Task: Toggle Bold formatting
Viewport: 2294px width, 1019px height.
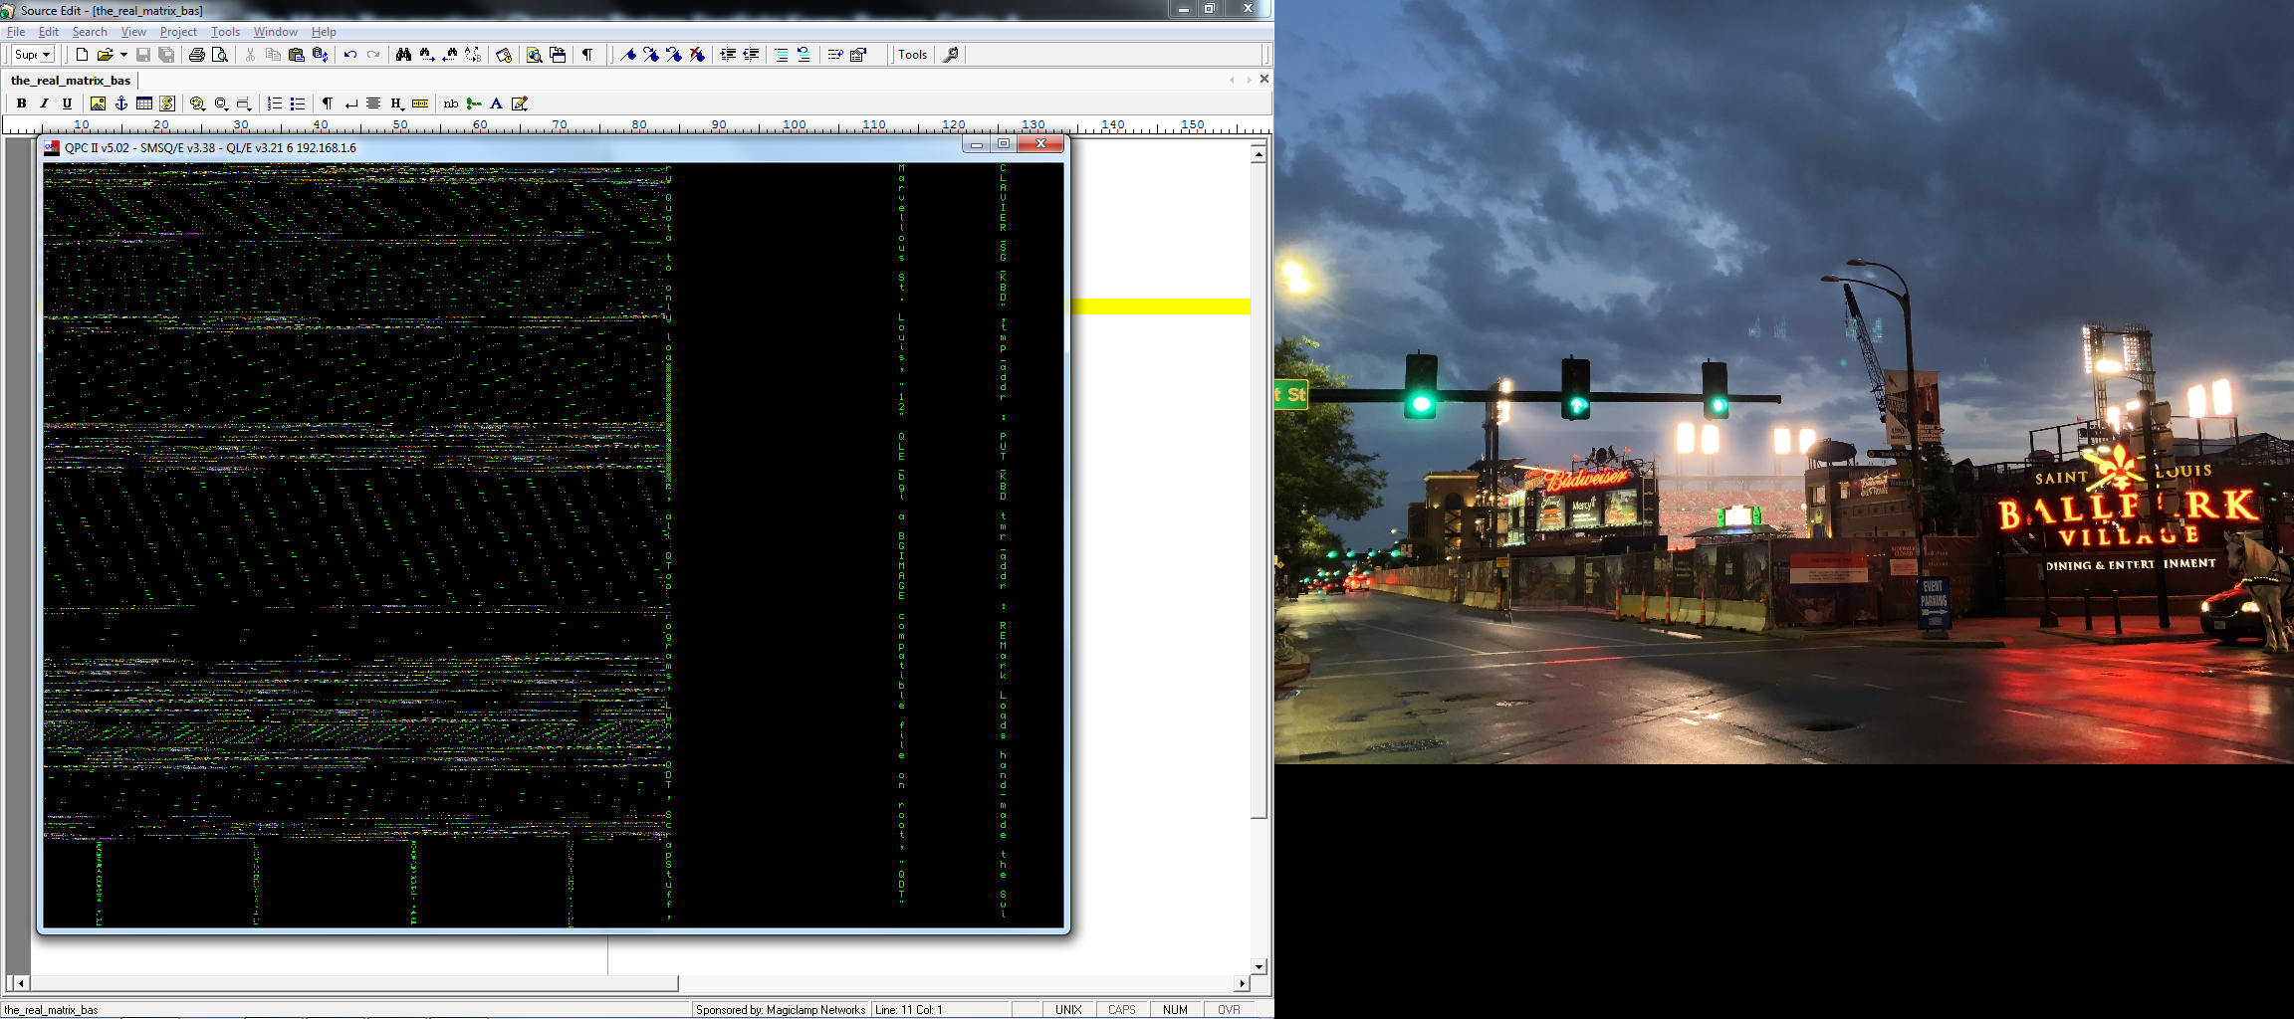Action: pyautogui.click(x=21, y=103)
